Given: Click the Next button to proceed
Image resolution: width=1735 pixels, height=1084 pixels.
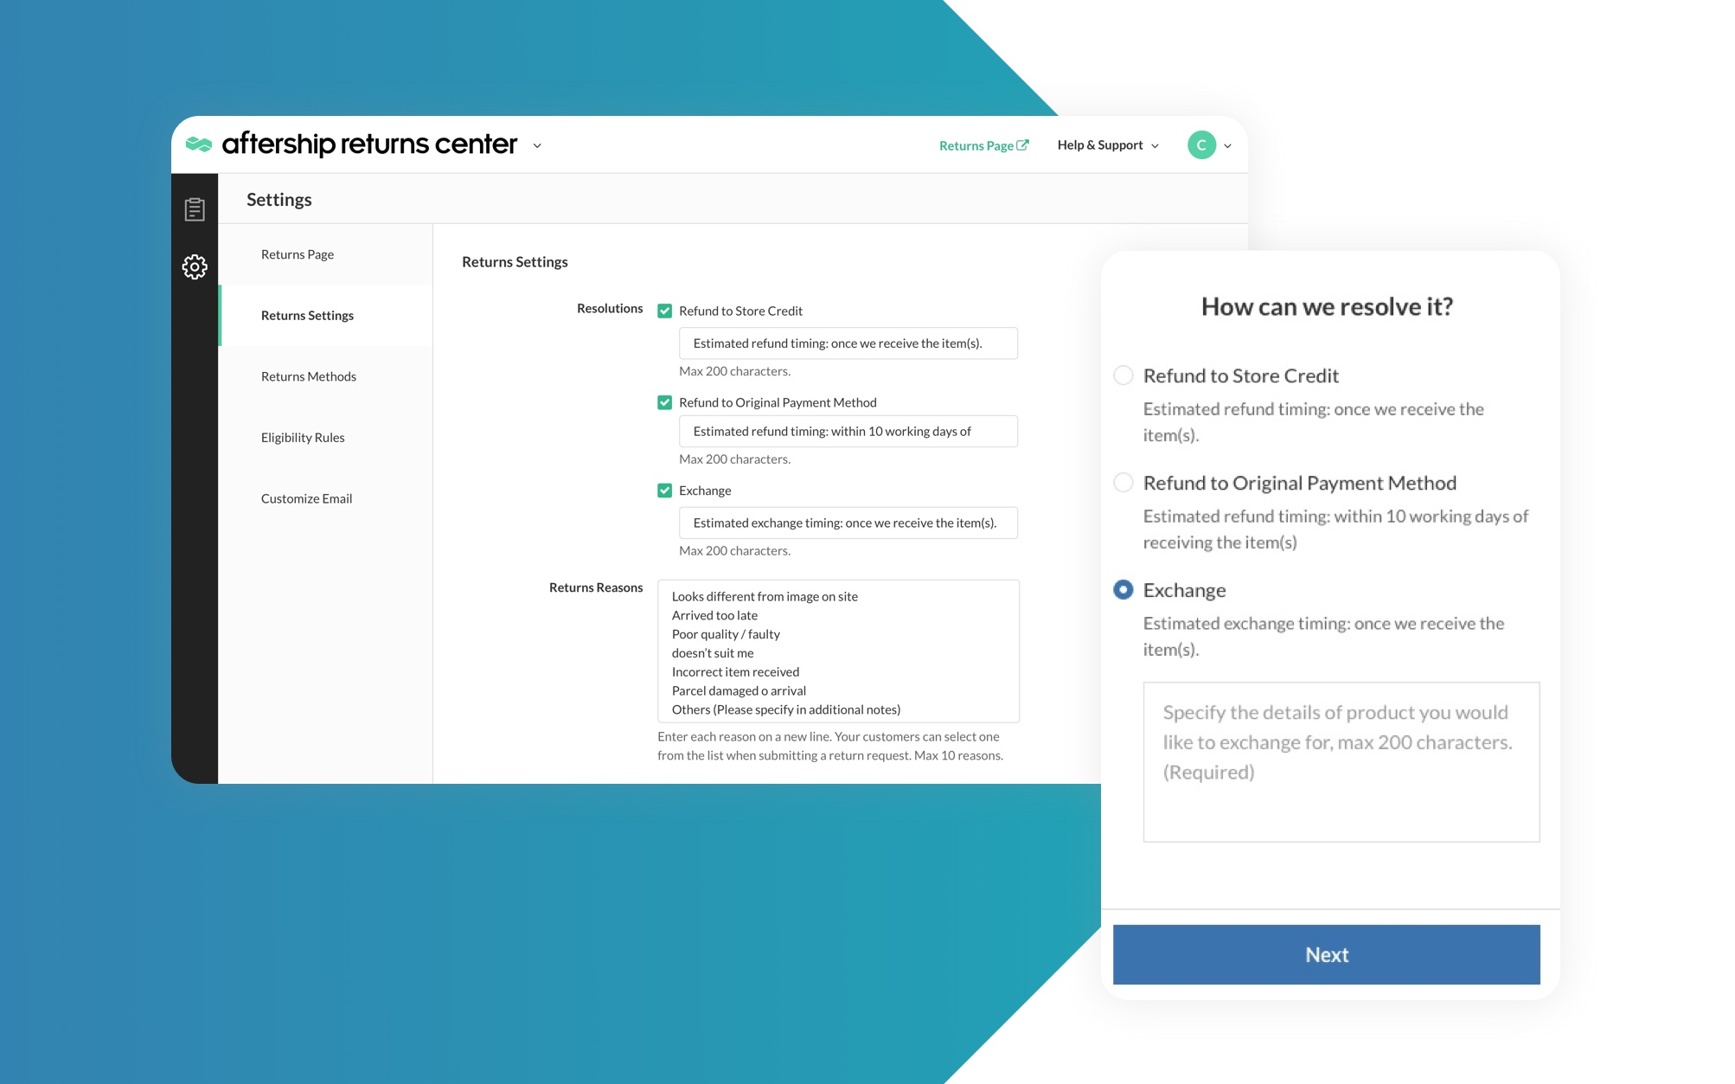Looking at the screenshot, I should point(1326,953).
